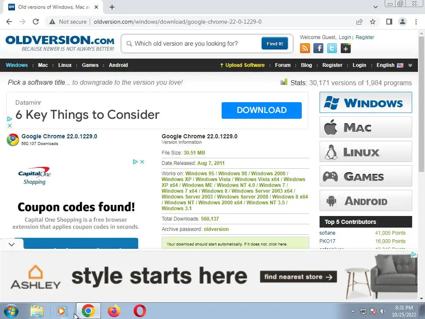Click the Dataminr DOWNLOAD ad button

tap(261, 110)
